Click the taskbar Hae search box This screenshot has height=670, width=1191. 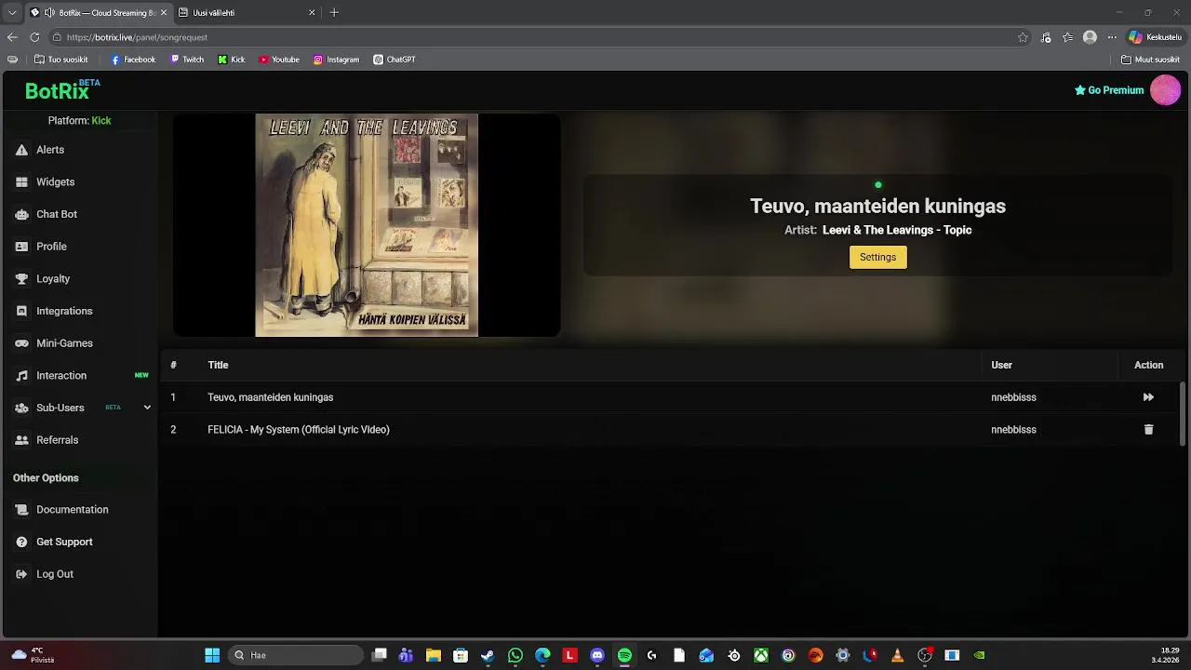[x=294, y=655]
